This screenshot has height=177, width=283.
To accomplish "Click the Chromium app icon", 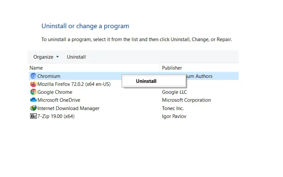I will click(x=33, y=76).
